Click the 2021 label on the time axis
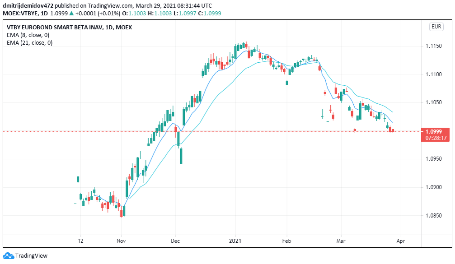This screenshot has height=264, width=455. click(235, 241)
